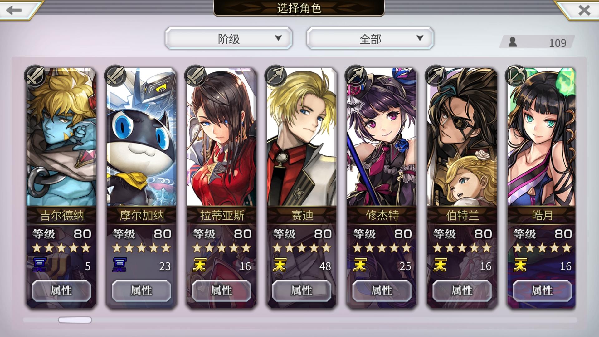This screenshot has width=599, height=337.
Task: Click the sword class icon on 摩尔加纳 card
Action: tap(115, 76)
